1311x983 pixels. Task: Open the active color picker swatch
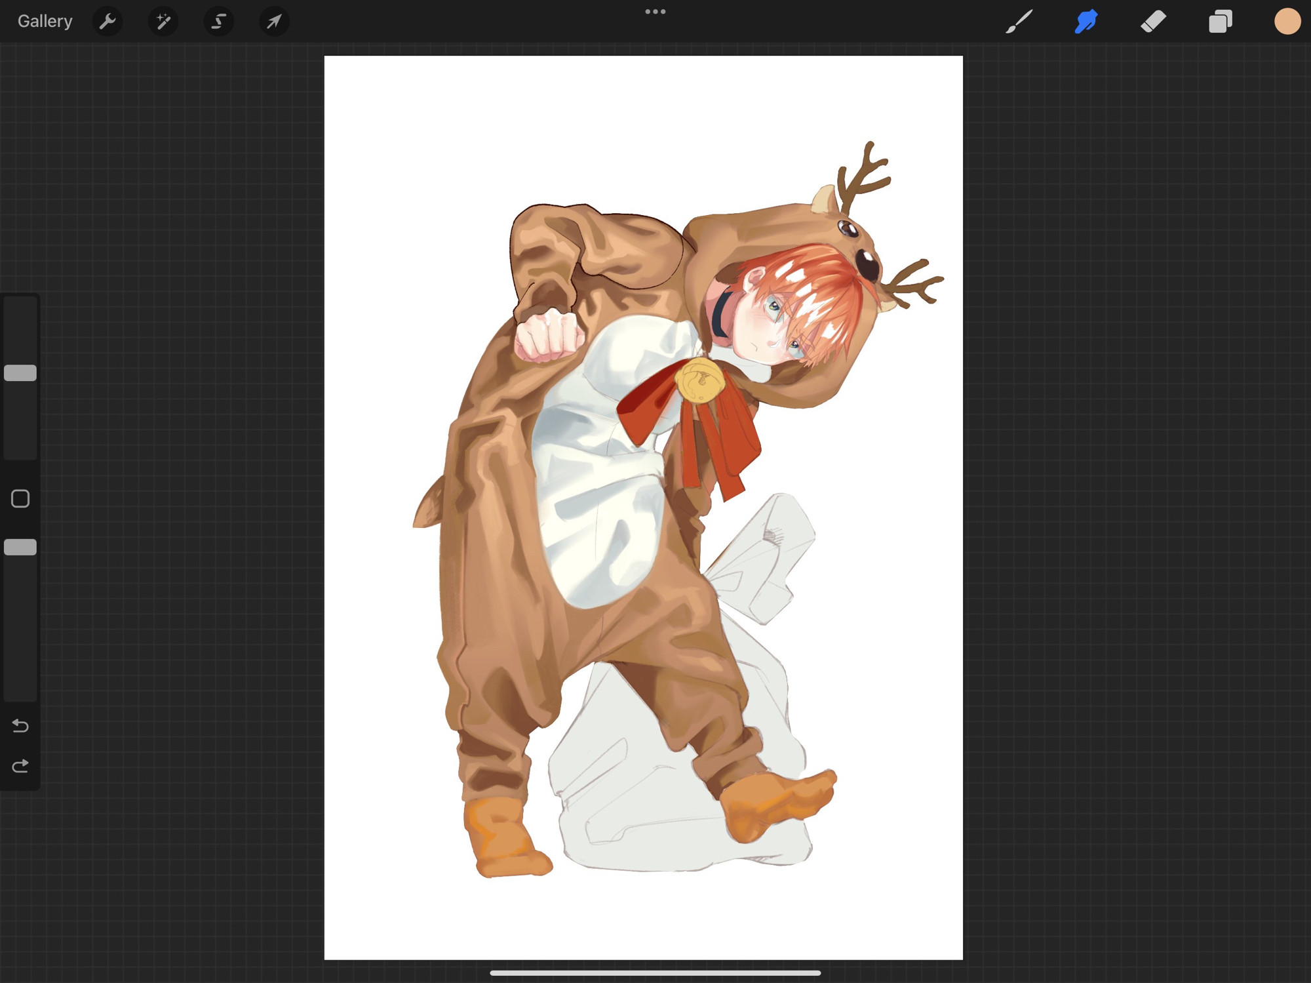(x=1287, y=21)
